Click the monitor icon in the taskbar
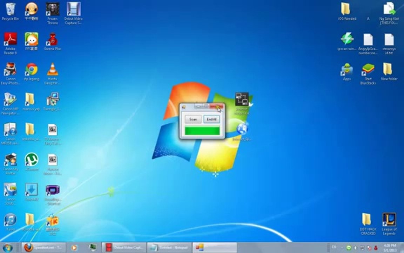The height and width of the screenshot is (253, 404). (x=93, y=247)
